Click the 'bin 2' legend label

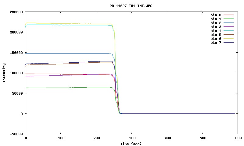point(216,23)
